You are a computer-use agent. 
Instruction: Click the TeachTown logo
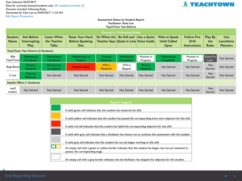(x=208, y=4)
